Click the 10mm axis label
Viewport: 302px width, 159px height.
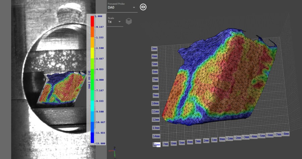[155, 103]
